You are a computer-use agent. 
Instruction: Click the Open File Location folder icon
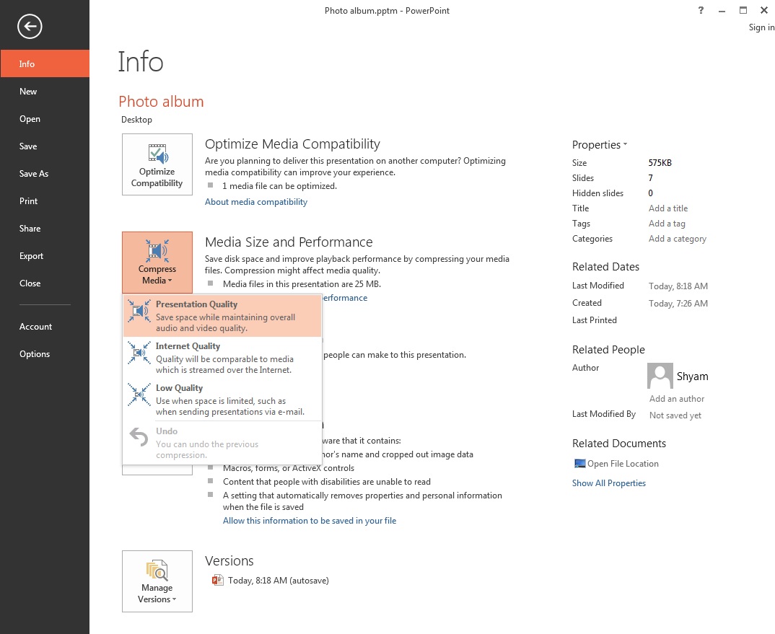coord(579,464)
